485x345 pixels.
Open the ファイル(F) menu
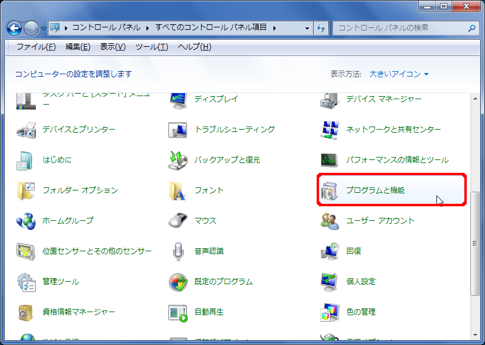coord(36,47)
